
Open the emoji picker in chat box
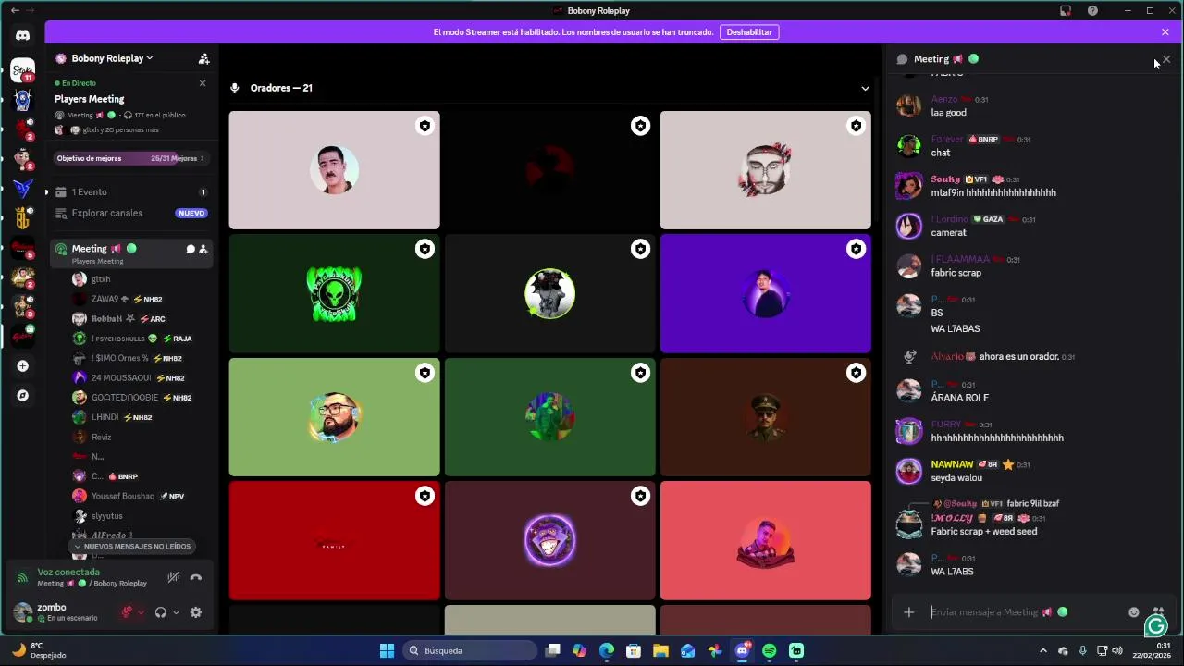(1134, 612)
